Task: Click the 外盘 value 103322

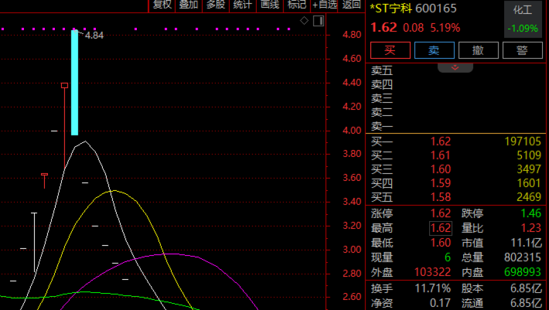Action: coord(433,272)
